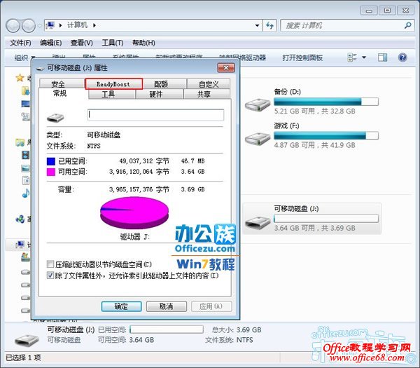Click the Libraries folder icon in sidebar
Screen dimensions: 420x368
(x=20, y=142)
